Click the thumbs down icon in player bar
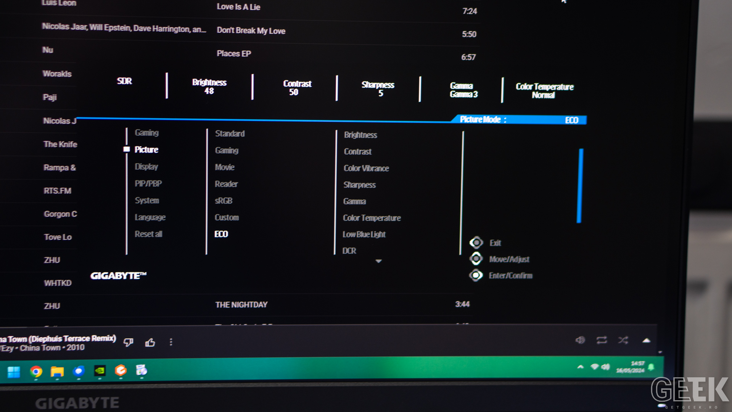Screen dimensions: 732x412 129,342
